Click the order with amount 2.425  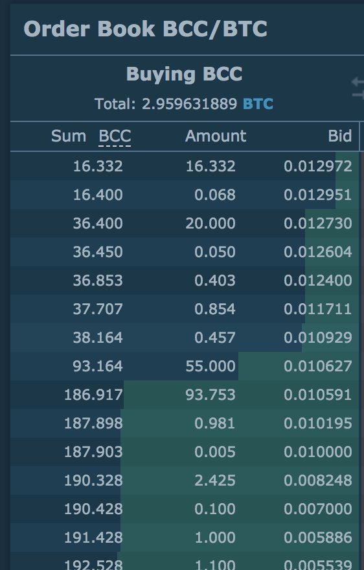pos(185,480)
